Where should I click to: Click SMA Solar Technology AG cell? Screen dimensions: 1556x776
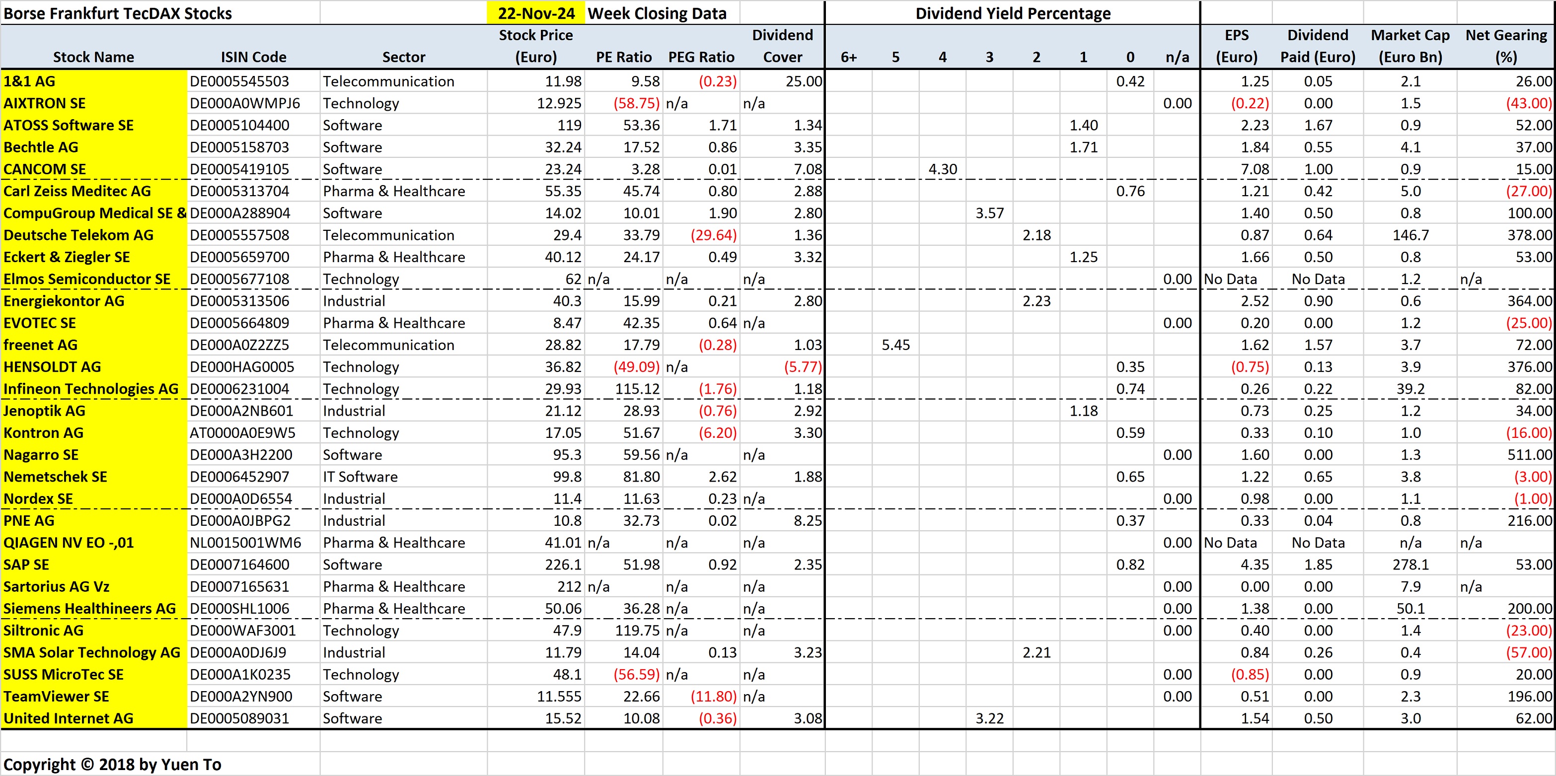pos(94,652)
